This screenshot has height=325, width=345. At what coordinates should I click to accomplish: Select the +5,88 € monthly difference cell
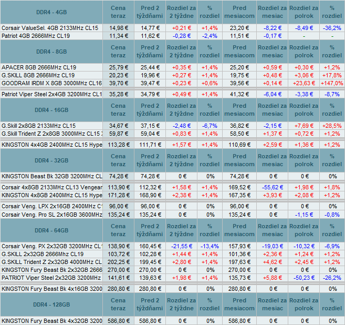click(x=273, y=278)
